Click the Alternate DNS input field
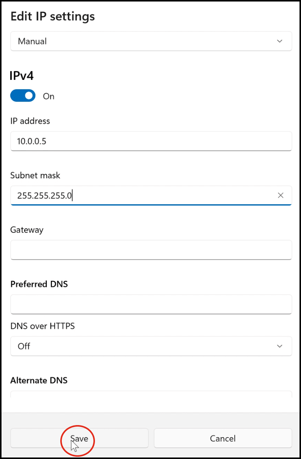 coord(151,394)
